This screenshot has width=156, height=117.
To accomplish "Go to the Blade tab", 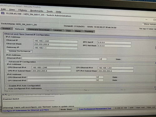I will [x=78, y=31].
